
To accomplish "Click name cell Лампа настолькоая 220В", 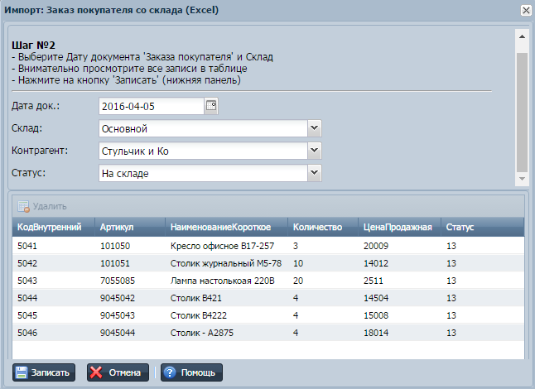I will (x=227, y=281).
